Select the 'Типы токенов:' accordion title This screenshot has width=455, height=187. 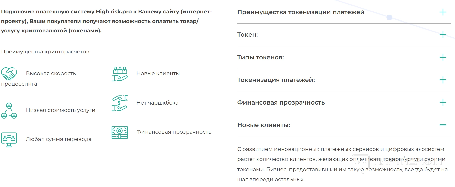pyautogui.click(x=260, y=57)
